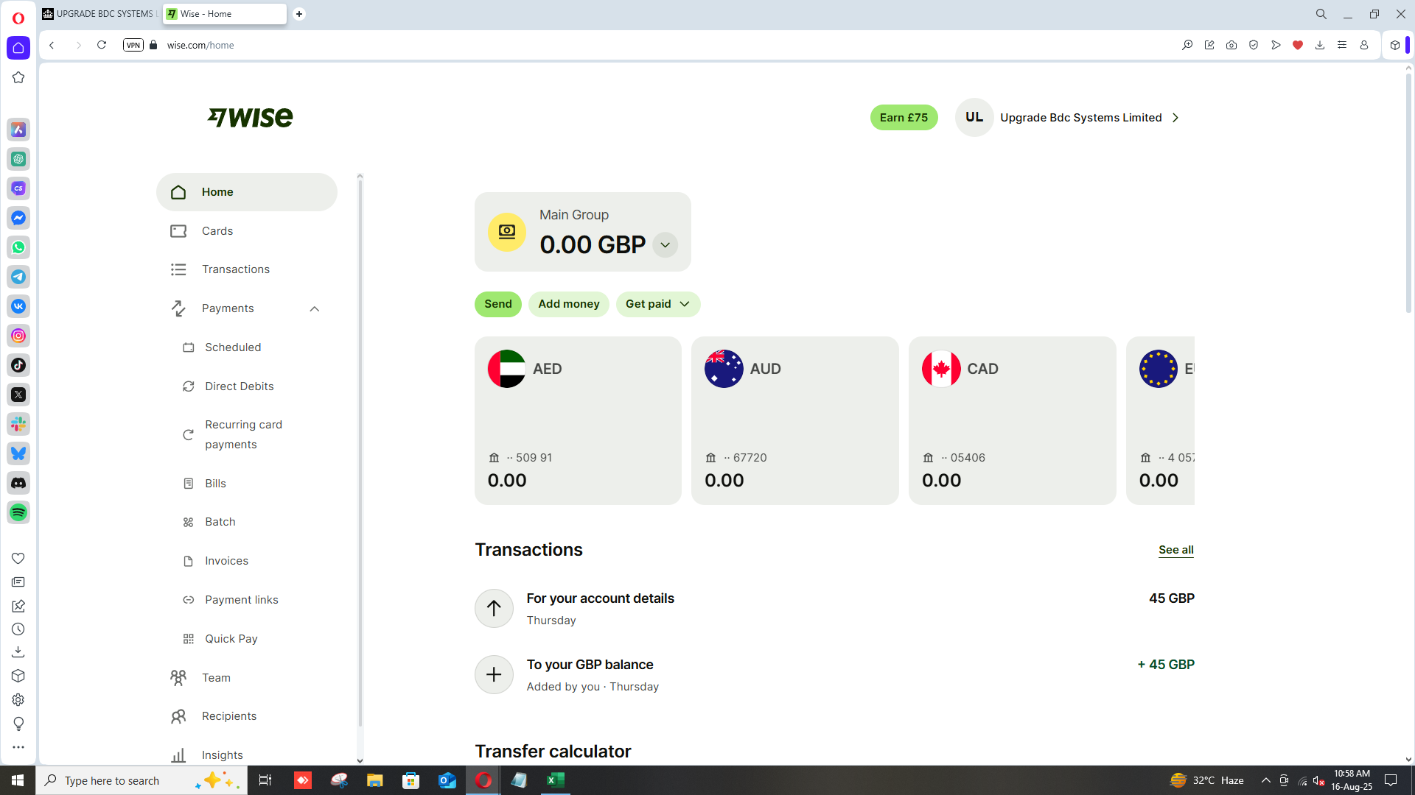The height and width of the screenshot is (795, 1415).
Task: Open Telegram in Opera sidebar
Action: 18,277
